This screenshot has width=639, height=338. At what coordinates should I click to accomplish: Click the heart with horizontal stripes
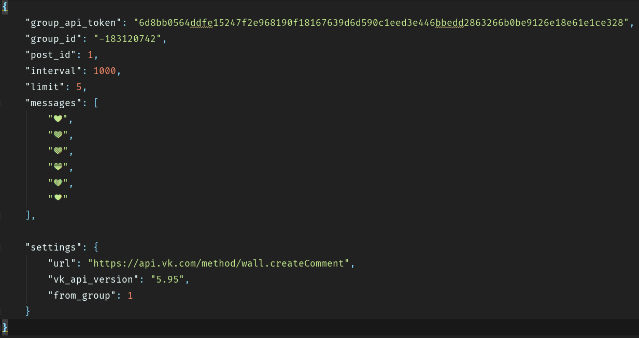point(58,167)
